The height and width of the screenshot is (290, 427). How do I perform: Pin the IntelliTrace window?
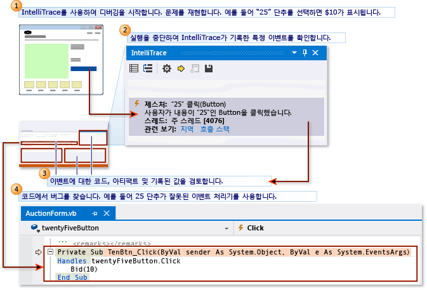[305, 53]
